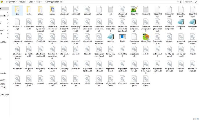
Task: Select the FiveM application shortcut icon
Action: pyautogui.click(x=122, y=38)
